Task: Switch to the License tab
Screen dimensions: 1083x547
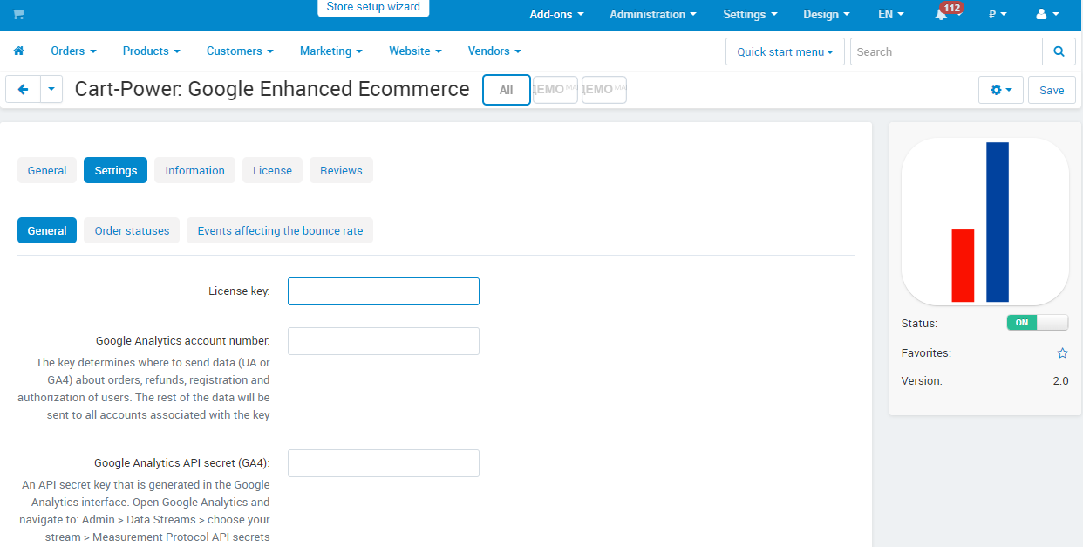Action: [x=272, y=170]
